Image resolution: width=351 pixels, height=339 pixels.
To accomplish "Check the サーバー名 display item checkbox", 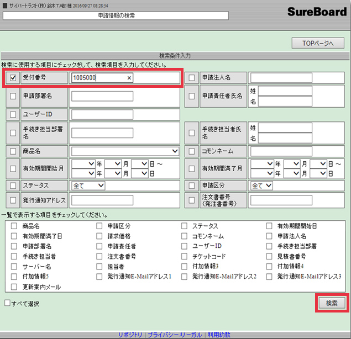I will click(14, 266).
